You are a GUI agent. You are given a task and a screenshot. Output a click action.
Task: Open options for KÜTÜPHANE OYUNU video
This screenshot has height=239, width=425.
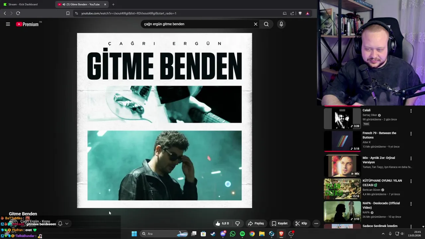411,181
